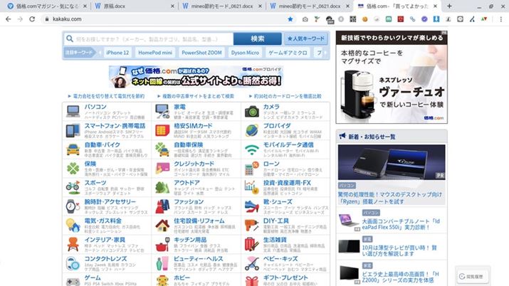Click the インテリア・家具 chair icon
This screenshot has width=509, height=286.
73,245
